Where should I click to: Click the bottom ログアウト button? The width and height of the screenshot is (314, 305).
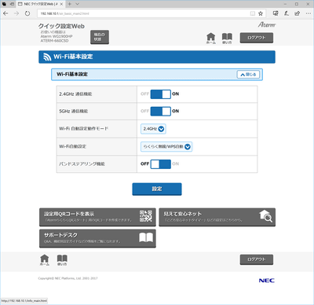(257, 259)
